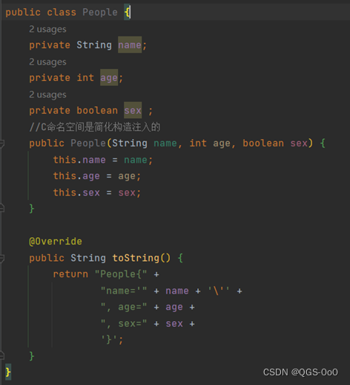Viewport: 350px width, 385px height.
Task: Click the toString method name
Action: click(x=136, y=258)
